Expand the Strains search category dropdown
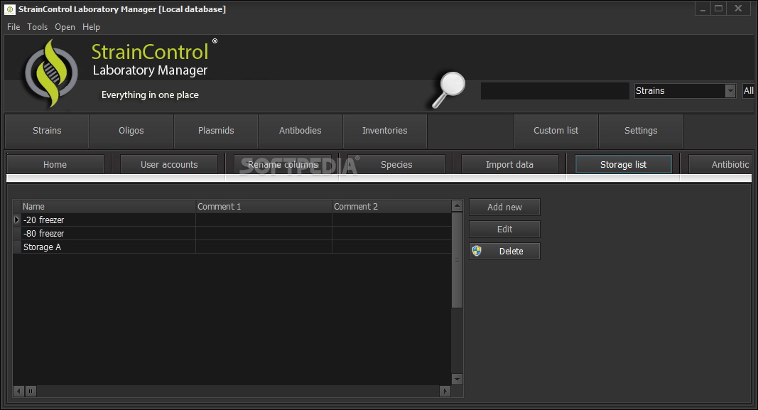The image size is (758, 410). pyautogui.click(x=730, y=91)
